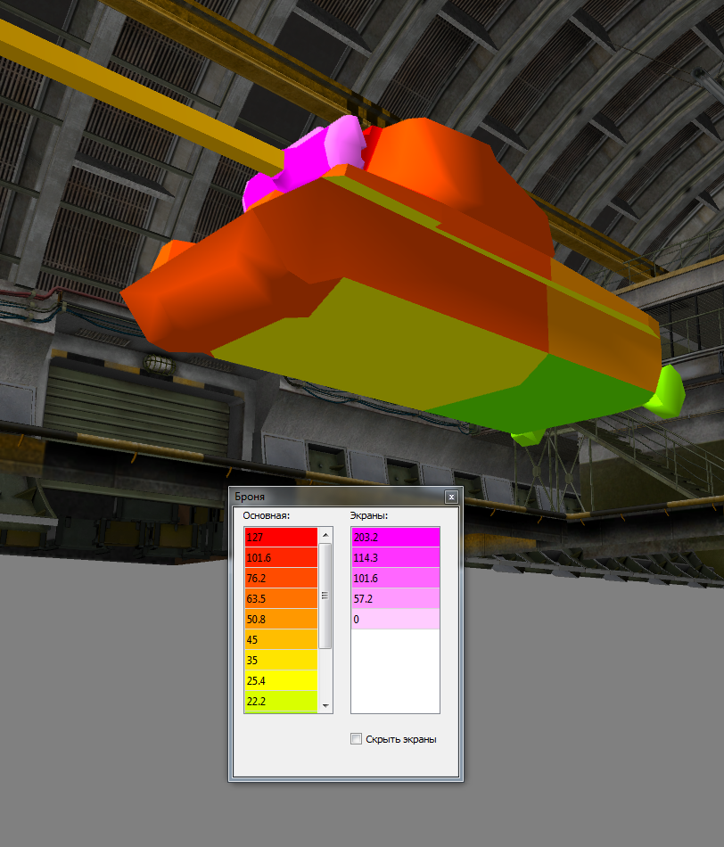Select the 101.6 screens list row
724x847 pixels.
[x=396, y=578]
